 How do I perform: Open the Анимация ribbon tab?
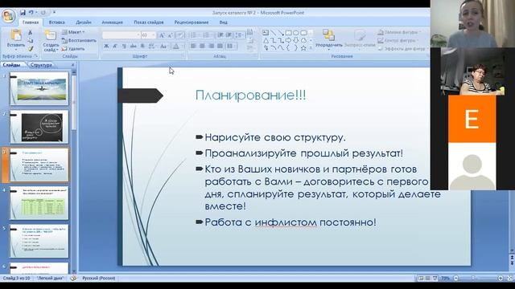(x=113, y=22)
